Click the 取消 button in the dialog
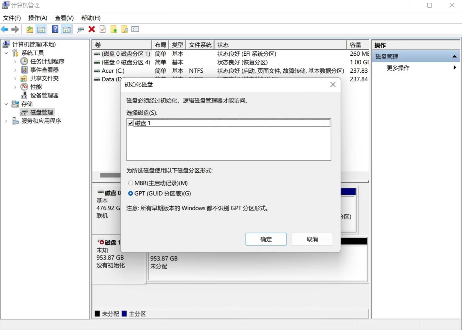Screen dimensions: 462x330 tap(312, 239)
